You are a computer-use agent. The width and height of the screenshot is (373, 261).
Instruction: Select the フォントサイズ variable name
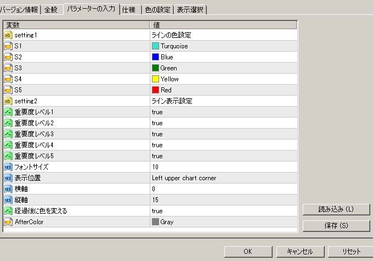tap(31, 167)
